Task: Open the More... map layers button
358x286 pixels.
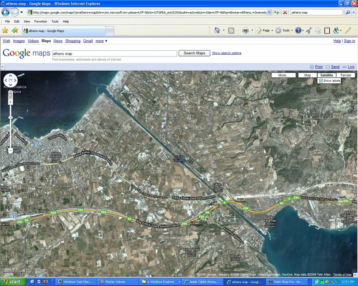Action: coord(283,75)
